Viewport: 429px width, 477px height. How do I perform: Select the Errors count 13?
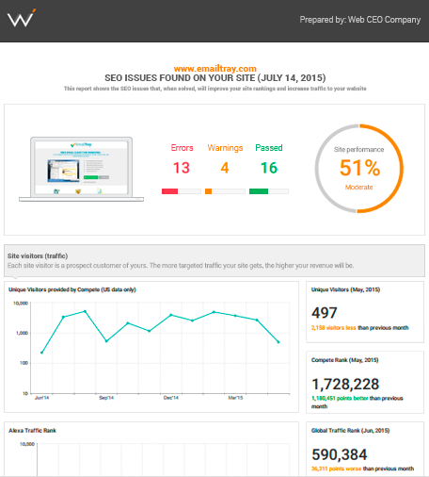[182, 168]
